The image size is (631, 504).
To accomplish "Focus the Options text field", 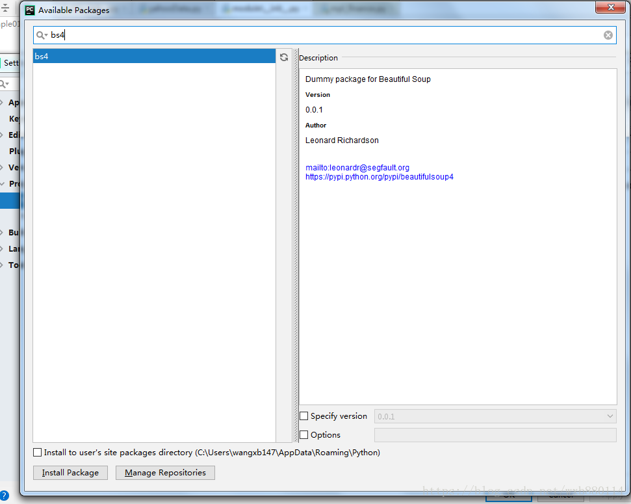I will 495,435.
